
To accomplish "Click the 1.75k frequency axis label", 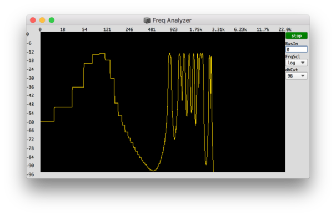I will pos(195,29).
